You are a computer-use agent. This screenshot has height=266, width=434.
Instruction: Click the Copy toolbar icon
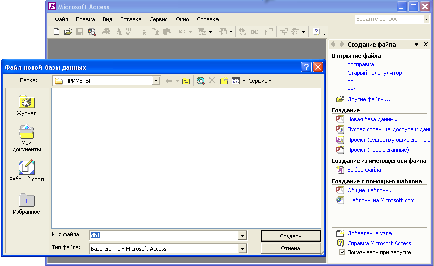coord(155,32)
